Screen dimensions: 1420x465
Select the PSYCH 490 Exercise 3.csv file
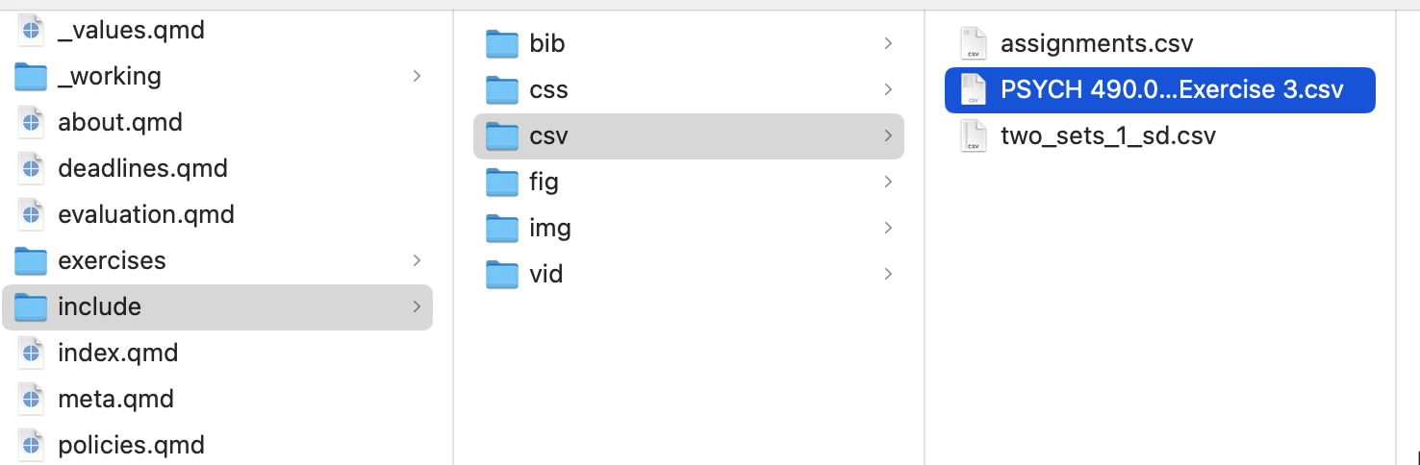pos(1171,90)
